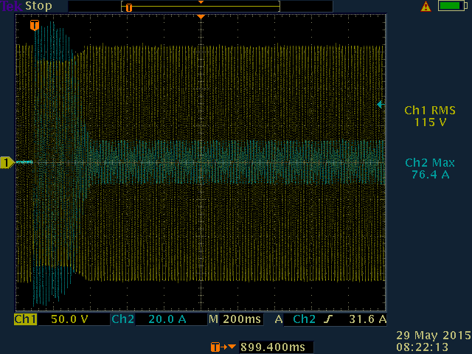472x354 pixels.
Task: Click the orange T trigger marker on waveform
Action: coord(35,25)
